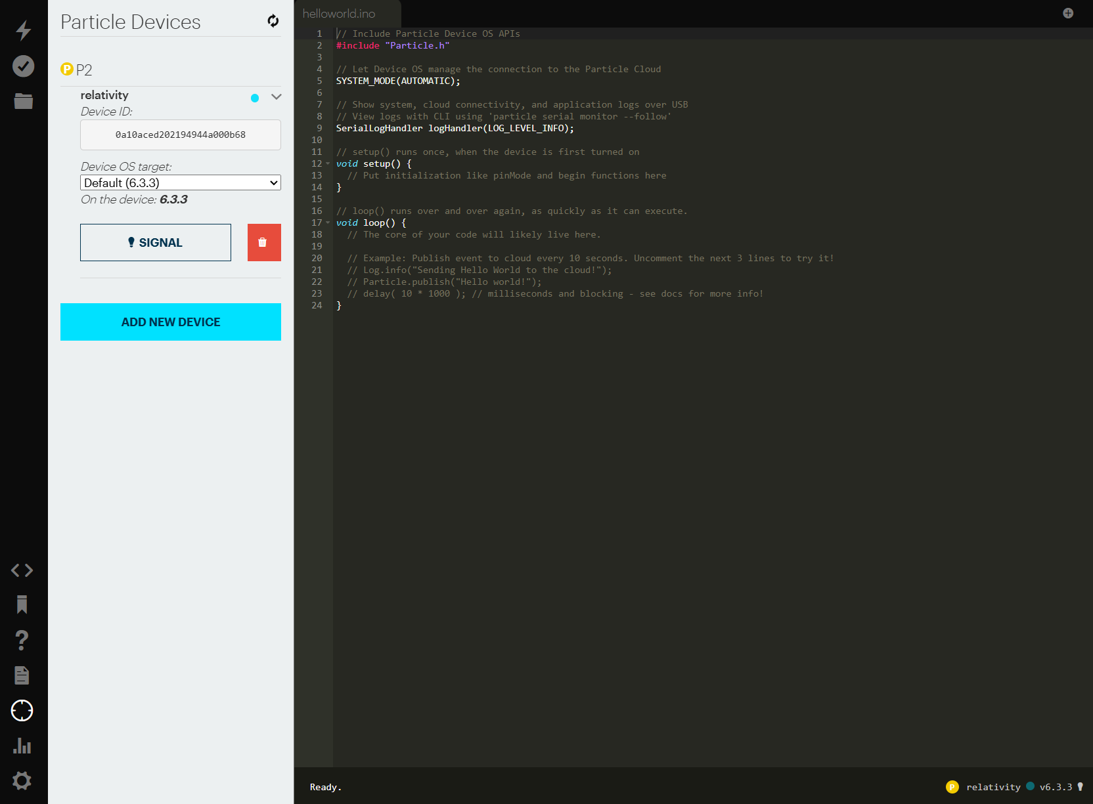
Task: Refresh the Particle Devices list
Action: tap(272, 22)
